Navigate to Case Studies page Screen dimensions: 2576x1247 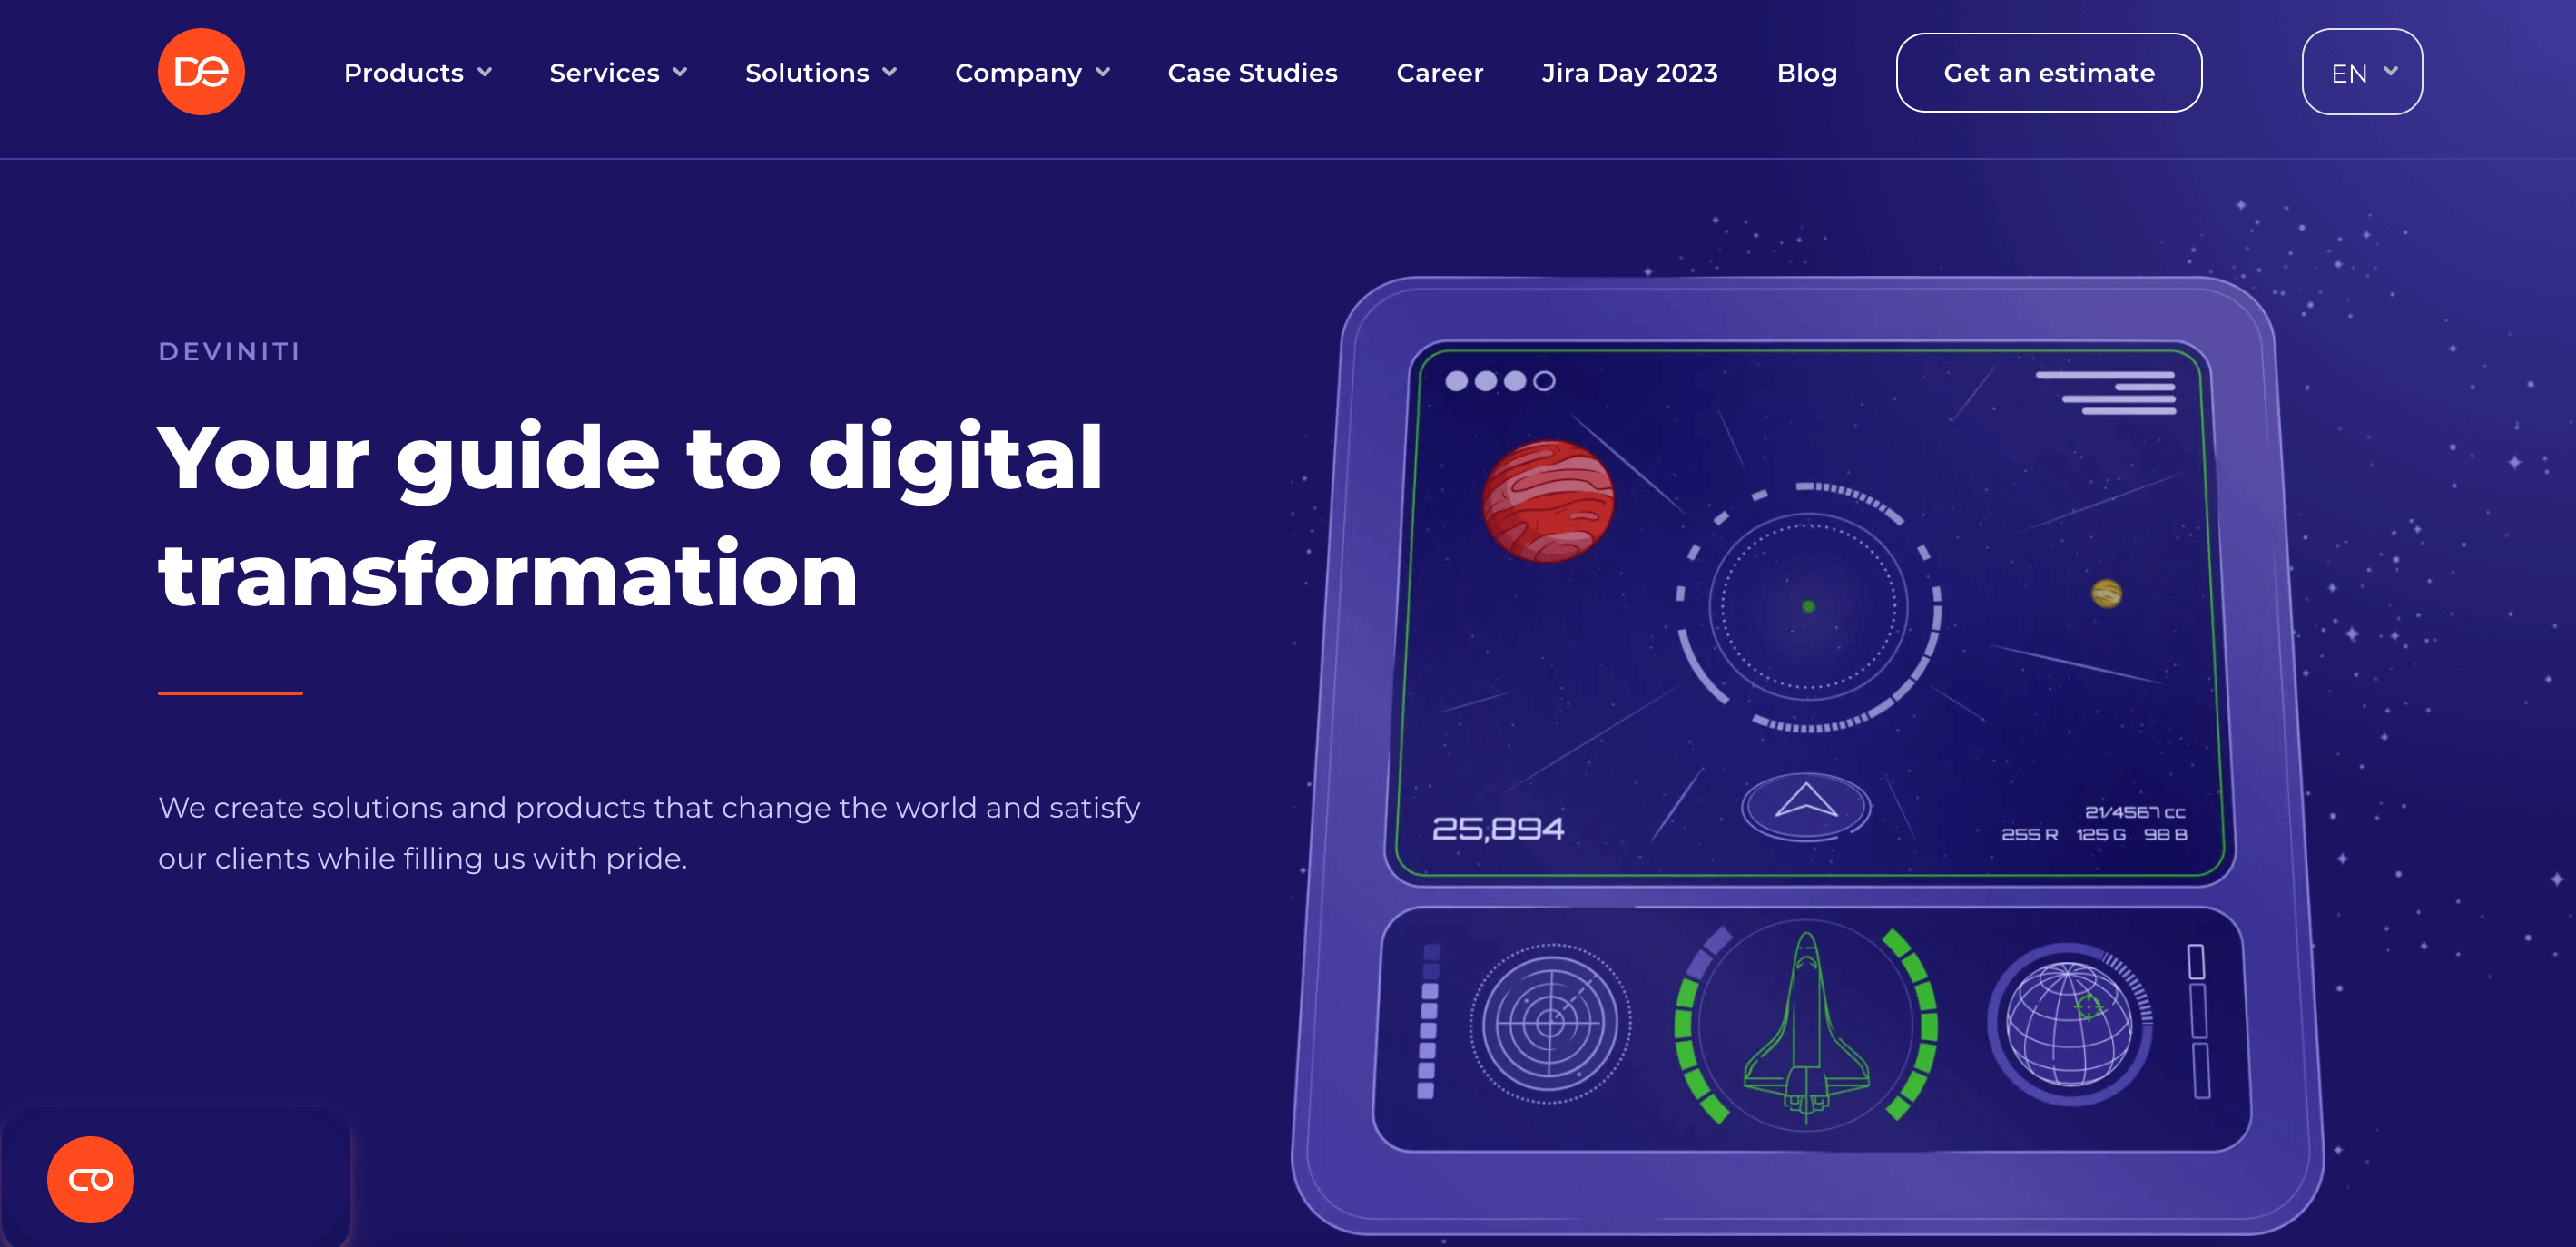point(1252,73)
